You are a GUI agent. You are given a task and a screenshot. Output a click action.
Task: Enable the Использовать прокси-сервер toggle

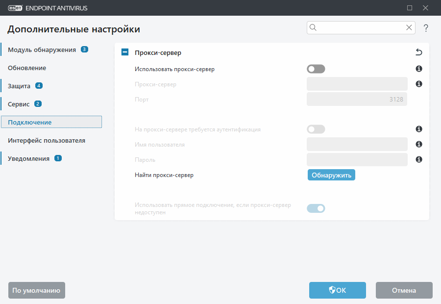tap(316, 69)
